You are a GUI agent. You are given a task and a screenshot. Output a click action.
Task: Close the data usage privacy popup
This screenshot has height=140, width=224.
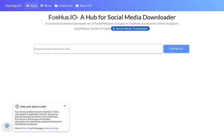click(65, 106)
